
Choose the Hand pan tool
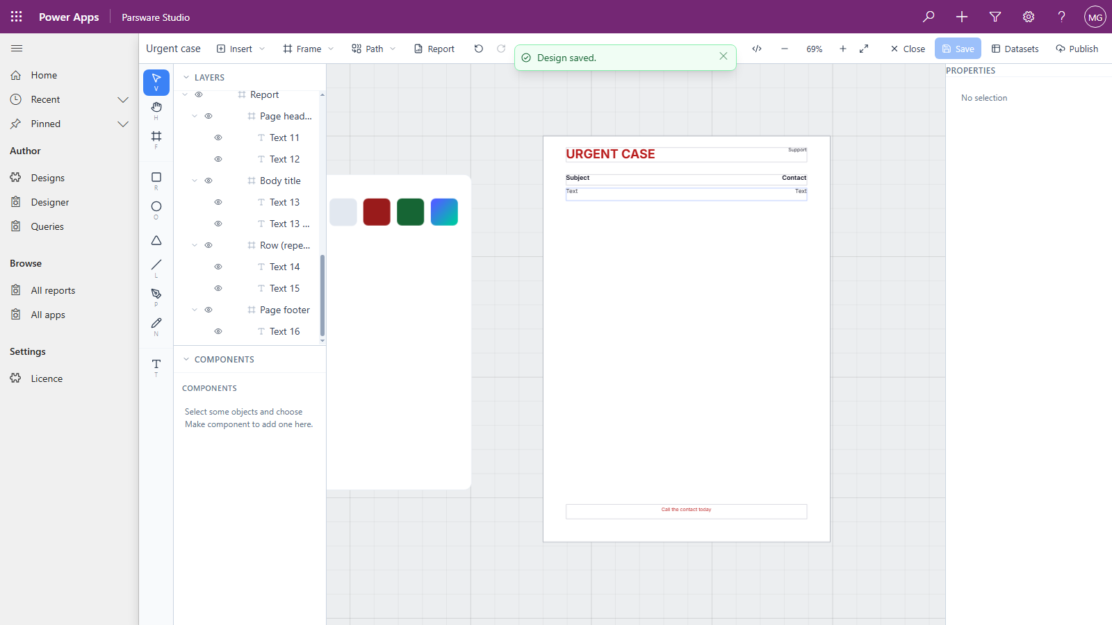156,110
